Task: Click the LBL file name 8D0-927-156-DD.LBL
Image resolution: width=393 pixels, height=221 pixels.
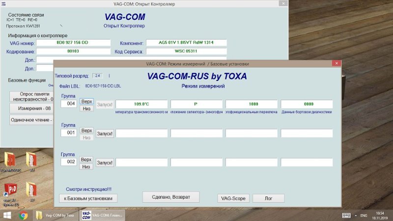Action: tap(103, 86)
